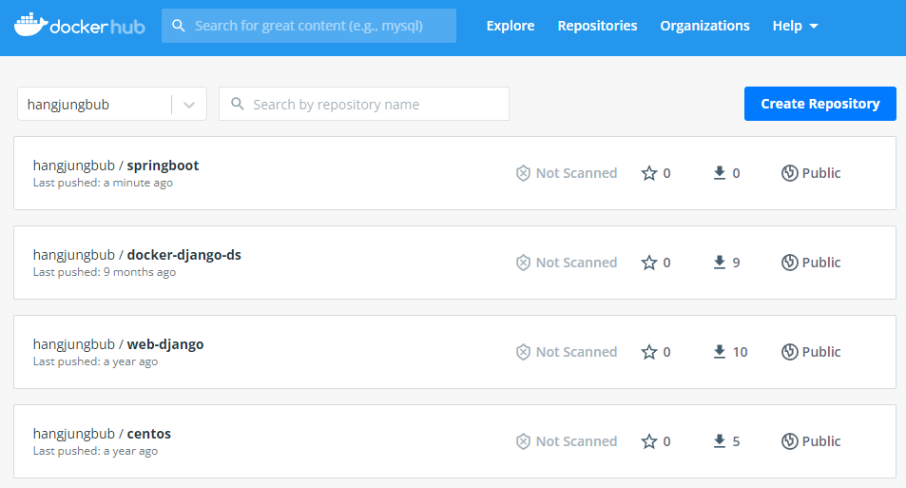Click the star icon on docker-django-ds row
The height and width of the screenshot is (488, 906).
point(649,263)
